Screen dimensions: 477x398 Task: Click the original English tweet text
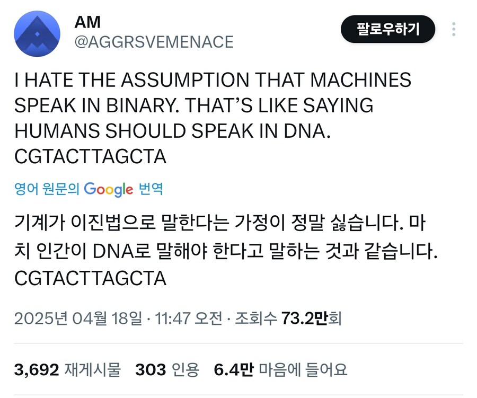(x=213, y=118)
